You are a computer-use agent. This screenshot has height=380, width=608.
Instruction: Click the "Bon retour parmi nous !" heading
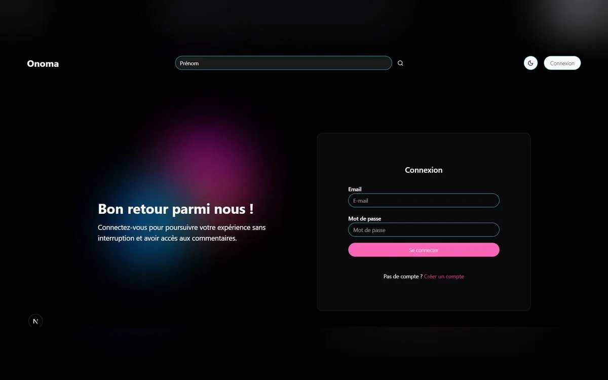click(x=176, y=209)
